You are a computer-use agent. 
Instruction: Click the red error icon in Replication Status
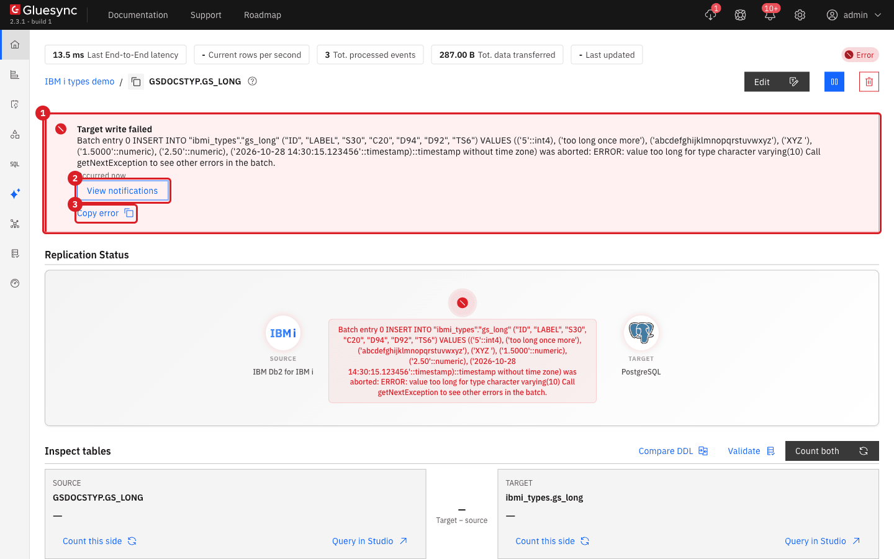pos(463,302)
